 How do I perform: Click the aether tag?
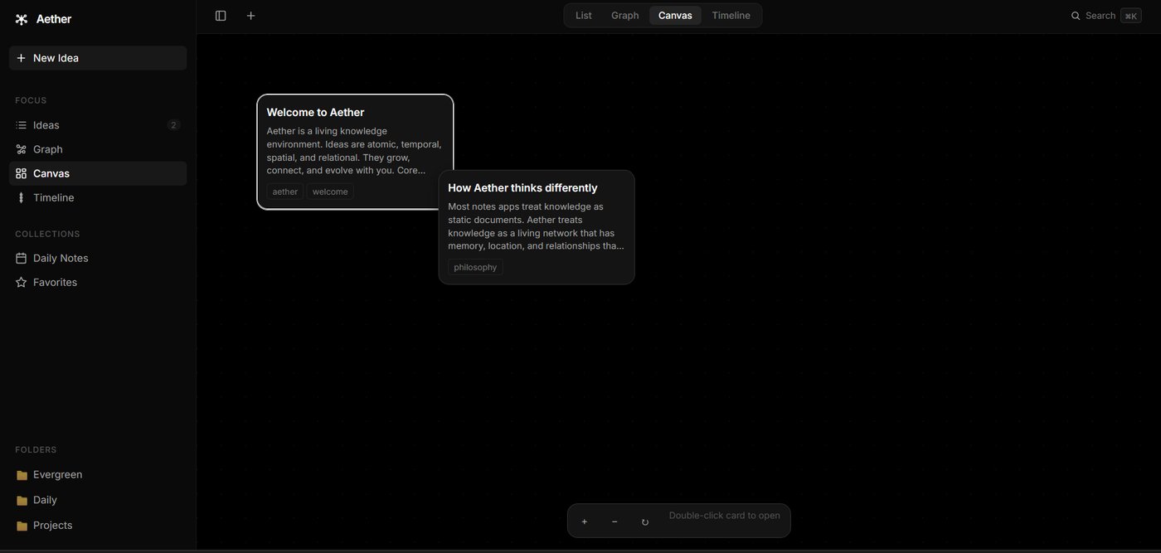285,192
